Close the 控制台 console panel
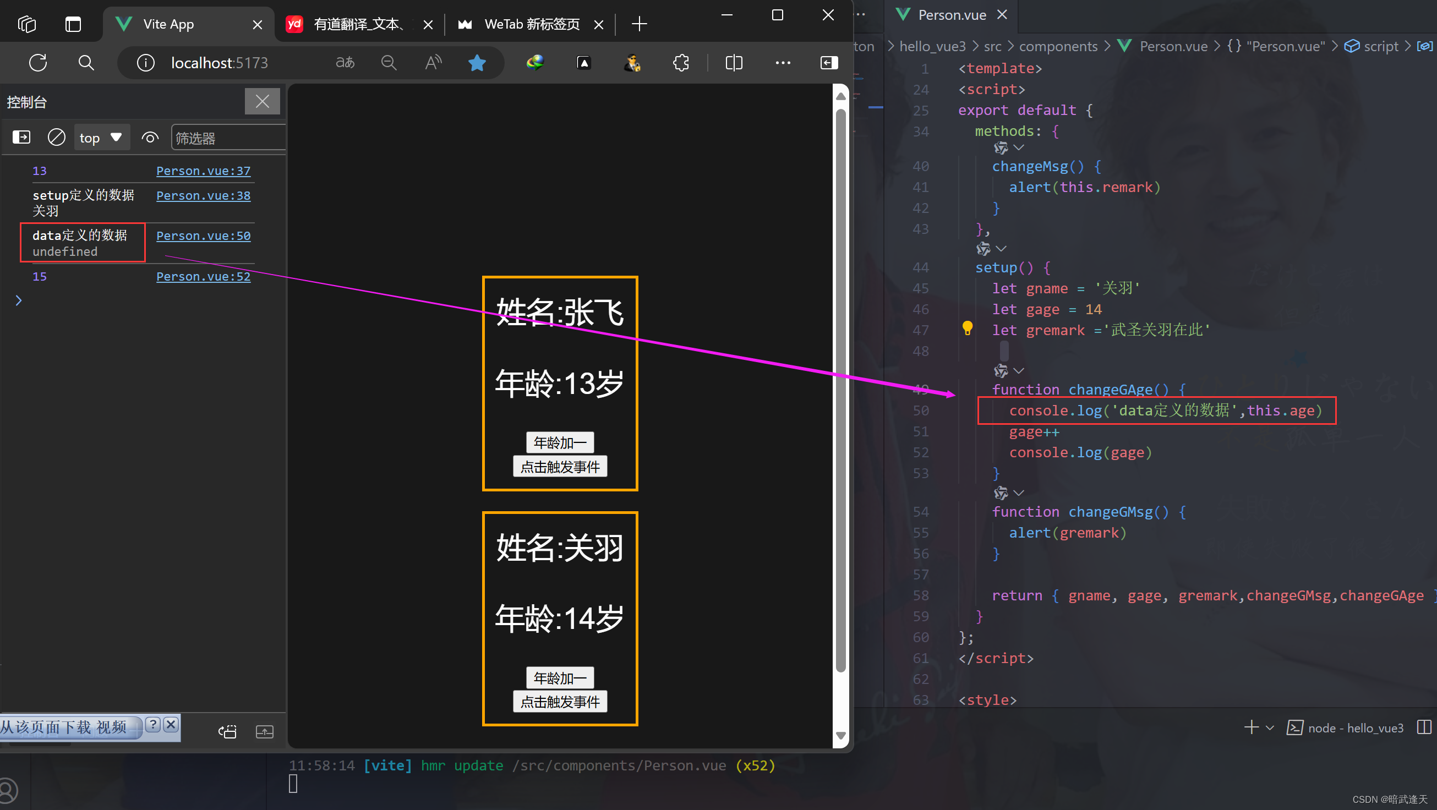1437x810 pixels. [262, 101]
